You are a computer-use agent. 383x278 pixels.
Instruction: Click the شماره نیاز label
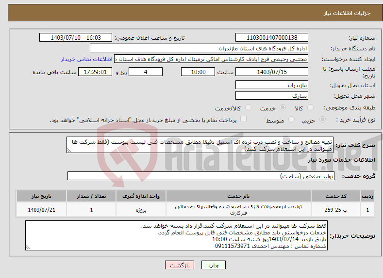pos(362,38)
